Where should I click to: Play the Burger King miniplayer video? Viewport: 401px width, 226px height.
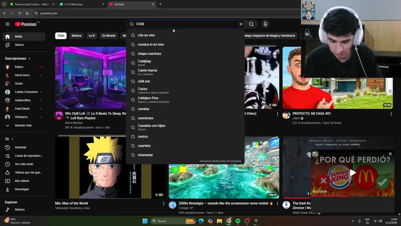[x=353, y=173]
